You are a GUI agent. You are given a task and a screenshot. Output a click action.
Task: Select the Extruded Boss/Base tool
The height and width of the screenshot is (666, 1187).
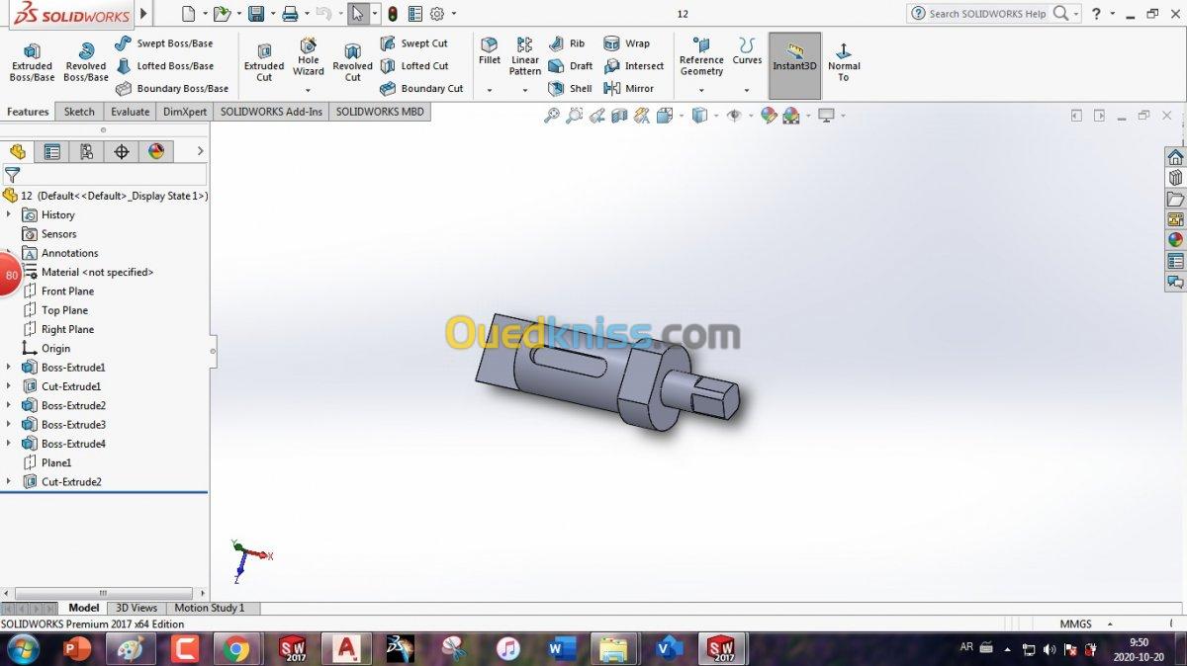tap(32, 62)
